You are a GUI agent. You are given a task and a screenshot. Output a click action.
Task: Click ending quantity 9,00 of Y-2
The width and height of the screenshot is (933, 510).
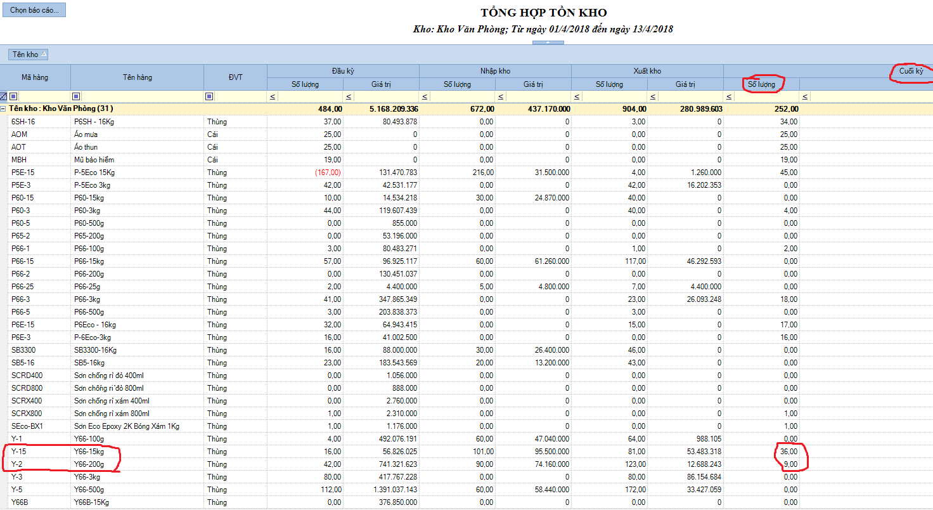[x=762, y=464]
